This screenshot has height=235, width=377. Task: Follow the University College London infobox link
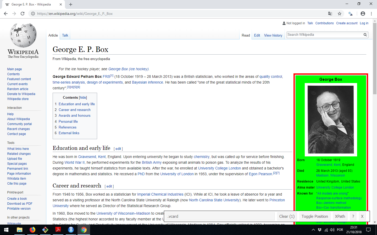click(x=335, y=187)
